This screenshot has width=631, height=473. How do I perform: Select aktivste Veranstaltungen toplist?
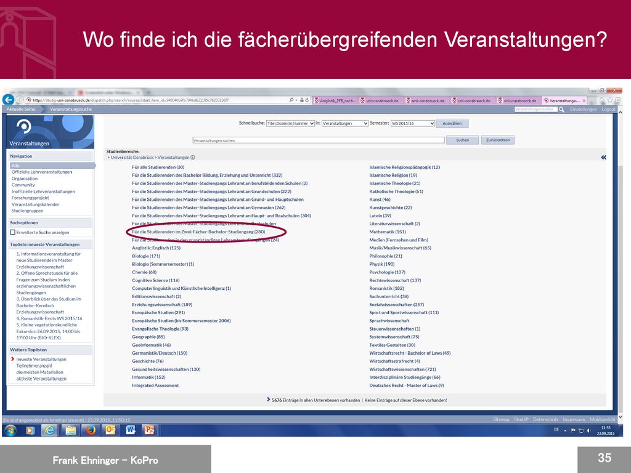(41, 379)
